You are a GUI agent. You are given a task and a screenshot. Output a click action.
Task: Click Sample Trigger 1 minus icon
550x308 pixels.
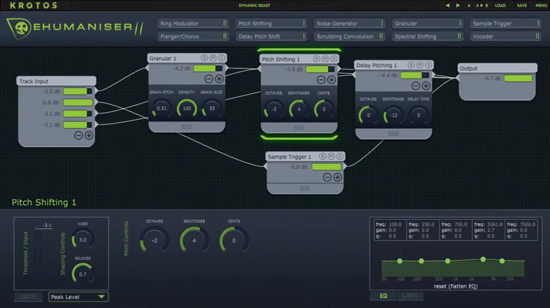click(327, 177)
